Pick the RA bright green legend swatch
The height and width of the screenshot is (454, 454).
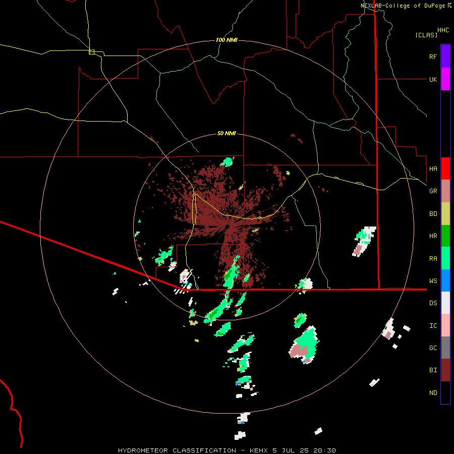445,258
